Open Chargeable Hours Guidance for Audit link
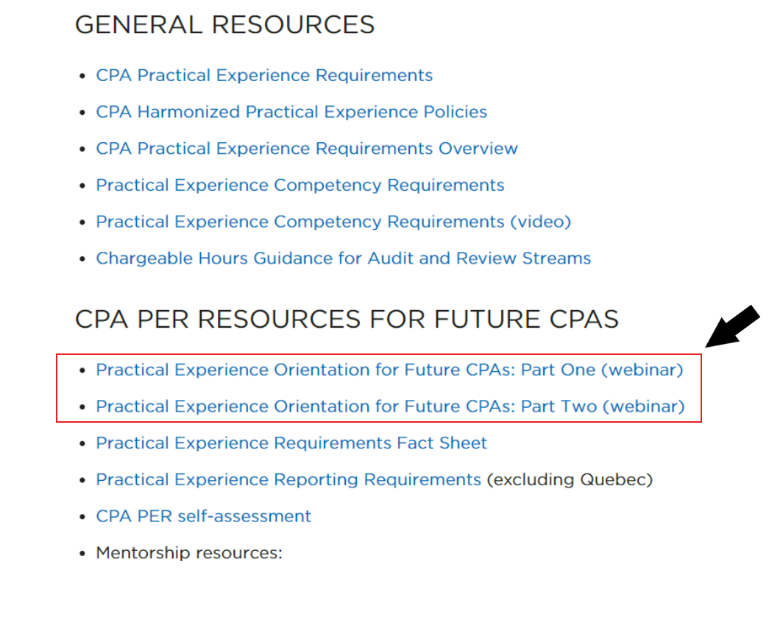769x623 pixels. [x=344, y=259]
